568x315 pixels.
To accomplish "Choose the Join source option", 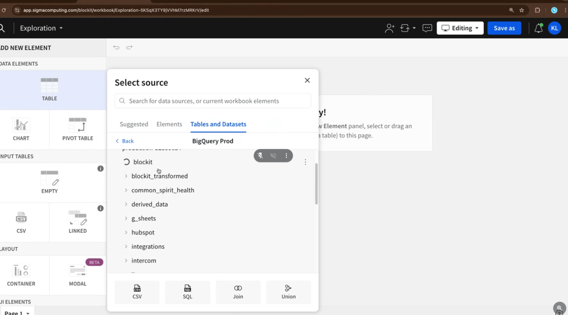I will [238, 292].
